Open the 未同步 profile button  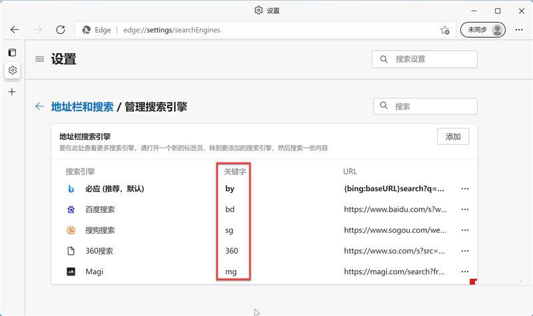point(482,30)
